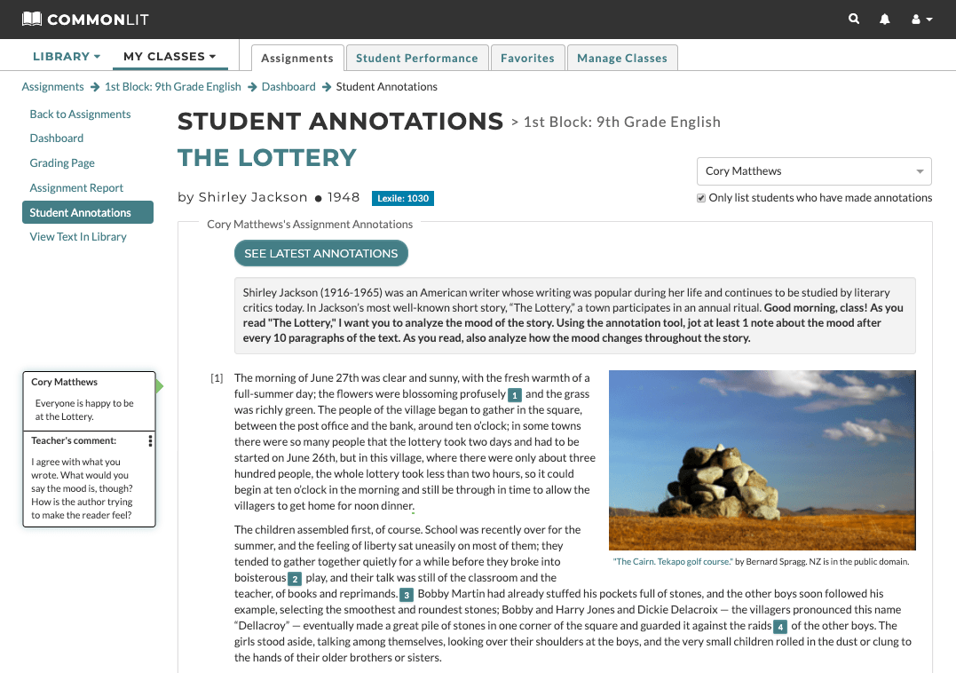Click annotation marker number 2
This screenshot has width=956, height=673.
[295, 579]
